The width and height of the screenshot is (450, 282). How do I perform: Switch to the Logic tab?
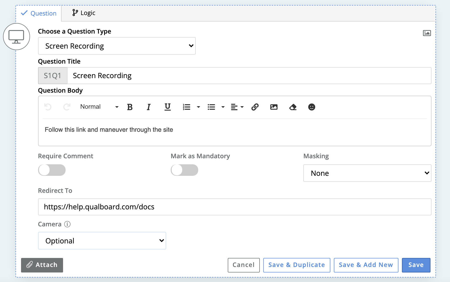[84, 13]
